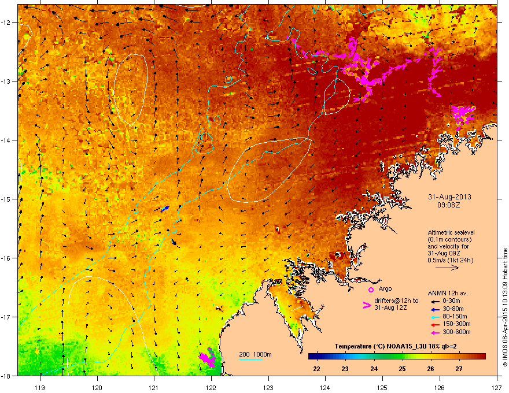
Task: Click the colorbar tick label 25
Action: [402, 369]
